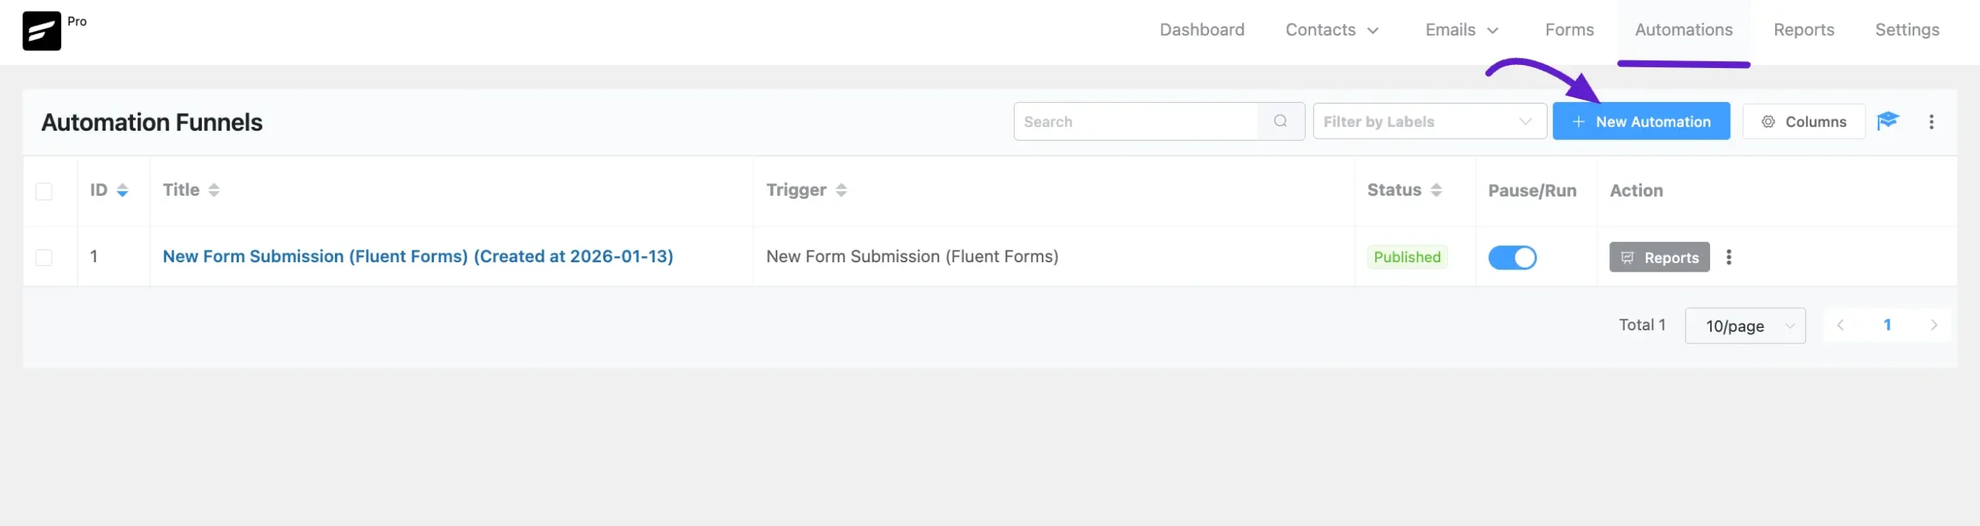This screenshot has width=1980, height=526.
Task: Create a New Automation
Action: tap(1641, 121)
